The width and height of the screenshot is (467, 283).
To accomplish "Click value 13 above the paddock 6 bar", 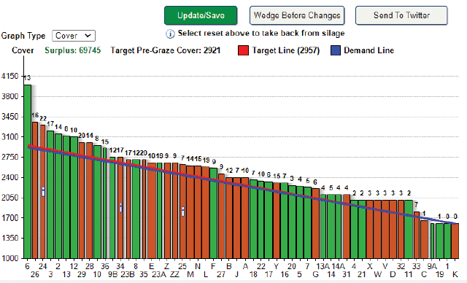I will [x=27, y=78].
